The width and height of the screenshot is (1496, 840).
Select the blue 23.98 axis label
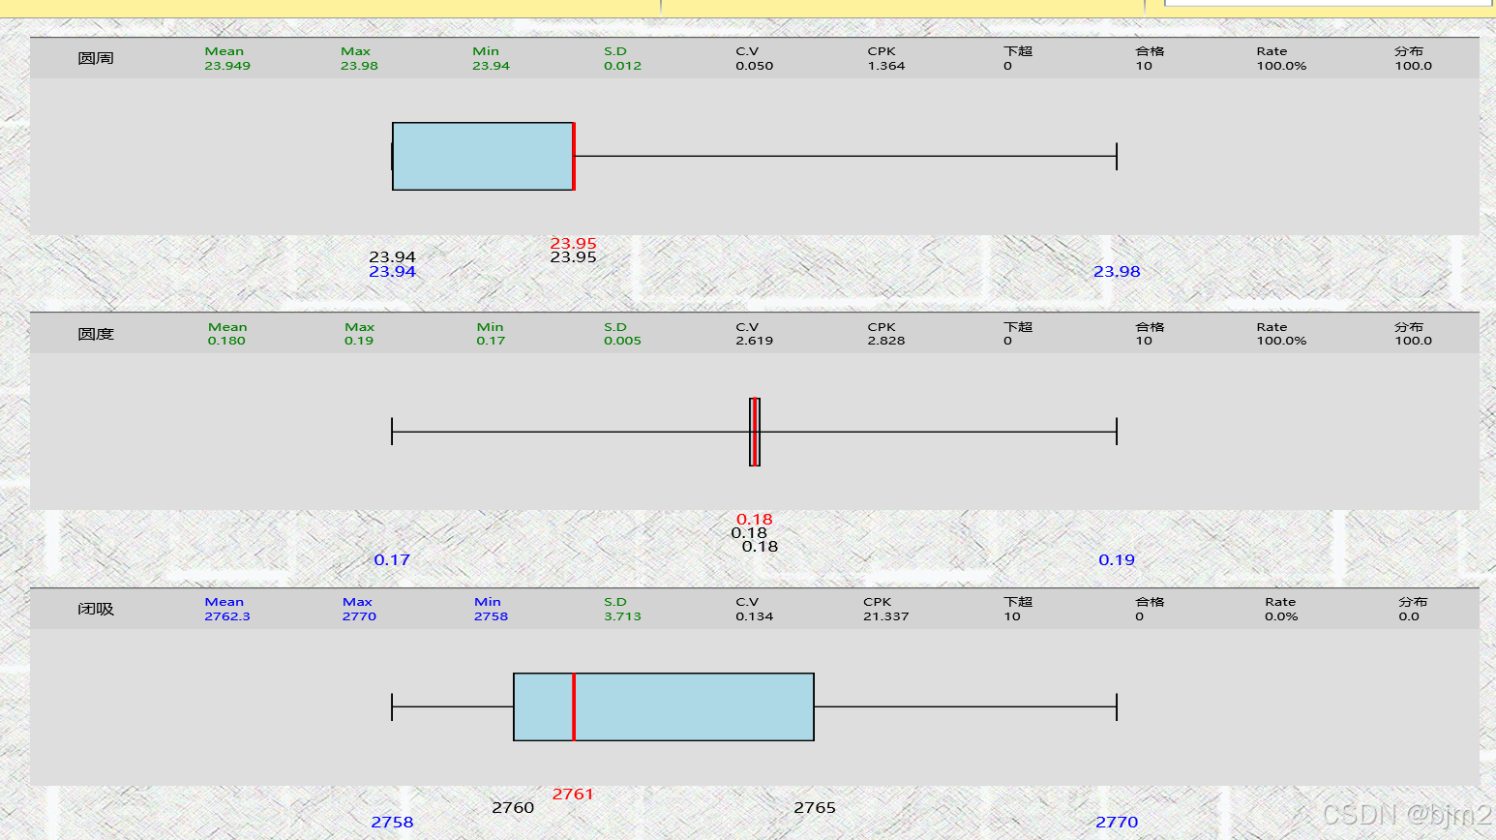tap(1117, 272)
